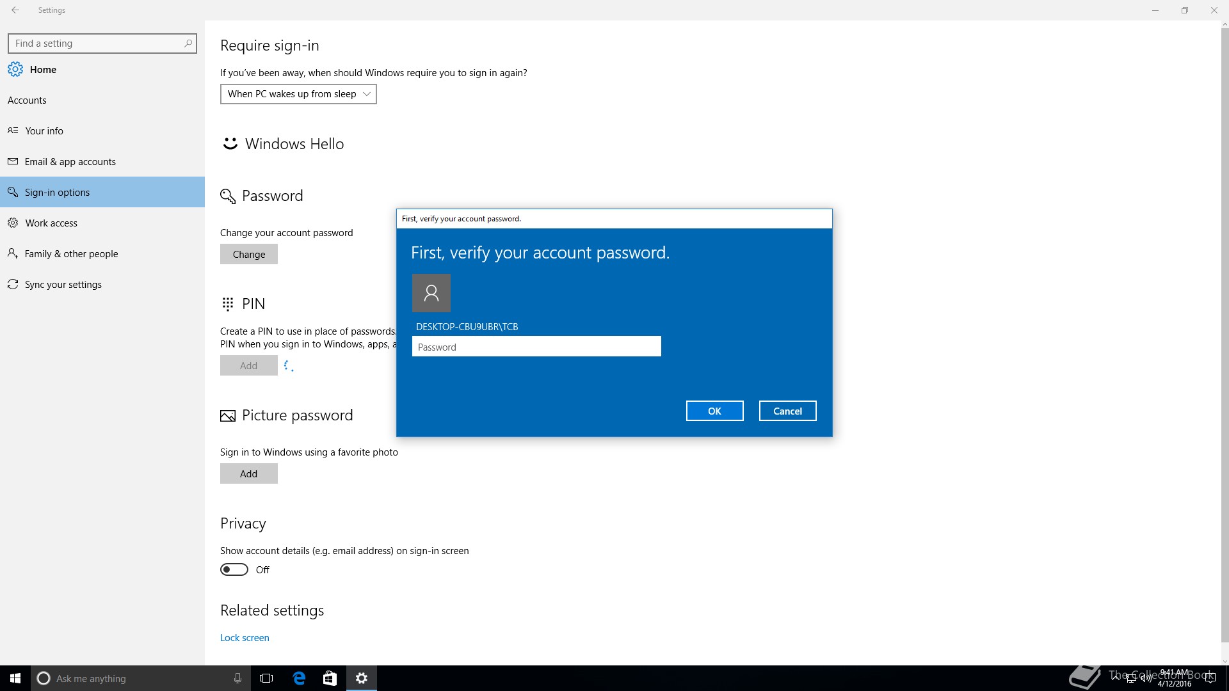
Task: Confirm the dialog with OK
Action: [x=714, y=411]
